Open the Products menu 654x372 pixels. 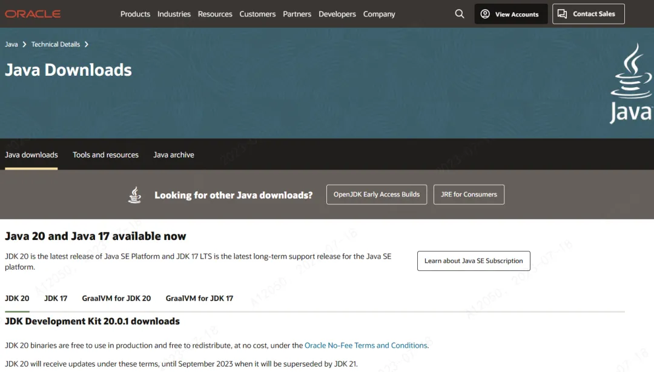pyautogui.click(x=135, y=14)
